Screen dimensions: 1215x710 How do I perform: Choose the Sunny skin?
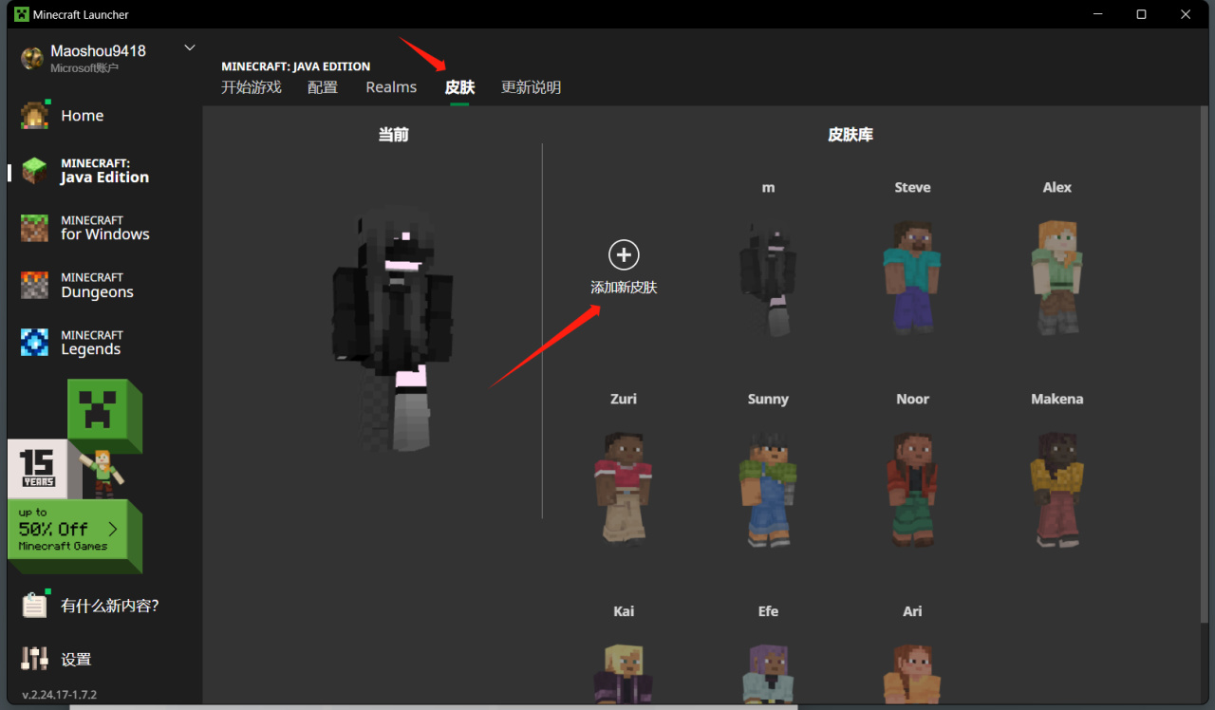pyautogui.click(x=768, y=489)
